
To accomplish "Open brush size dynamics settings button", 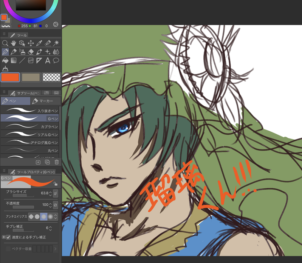I will tap(56, 193).
